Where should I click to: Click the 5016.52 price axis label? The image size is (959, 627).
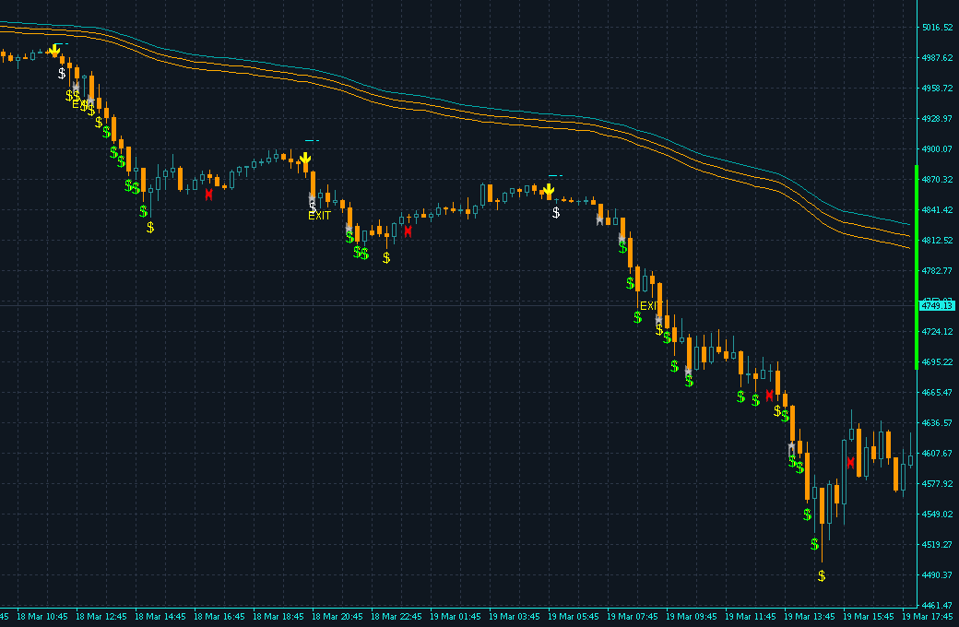(x=938, y=28)
